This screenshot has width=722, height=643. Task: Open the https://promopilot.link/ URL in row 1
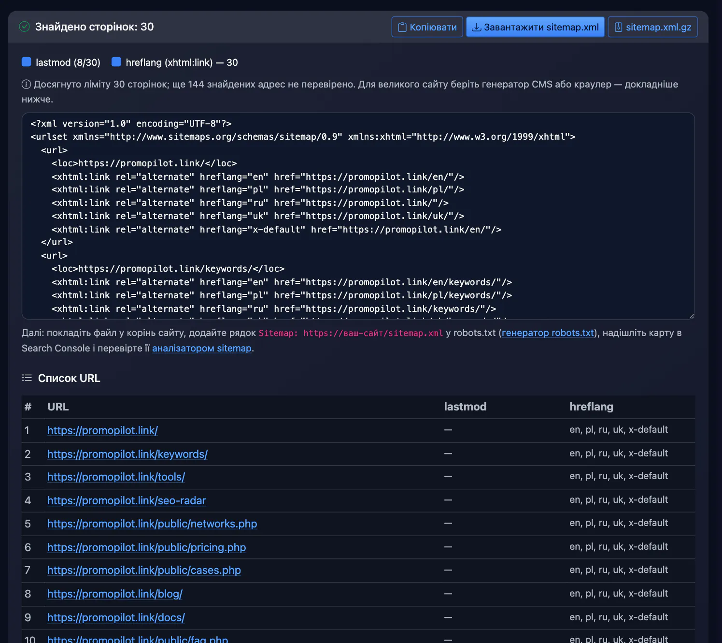coord(102,431)
